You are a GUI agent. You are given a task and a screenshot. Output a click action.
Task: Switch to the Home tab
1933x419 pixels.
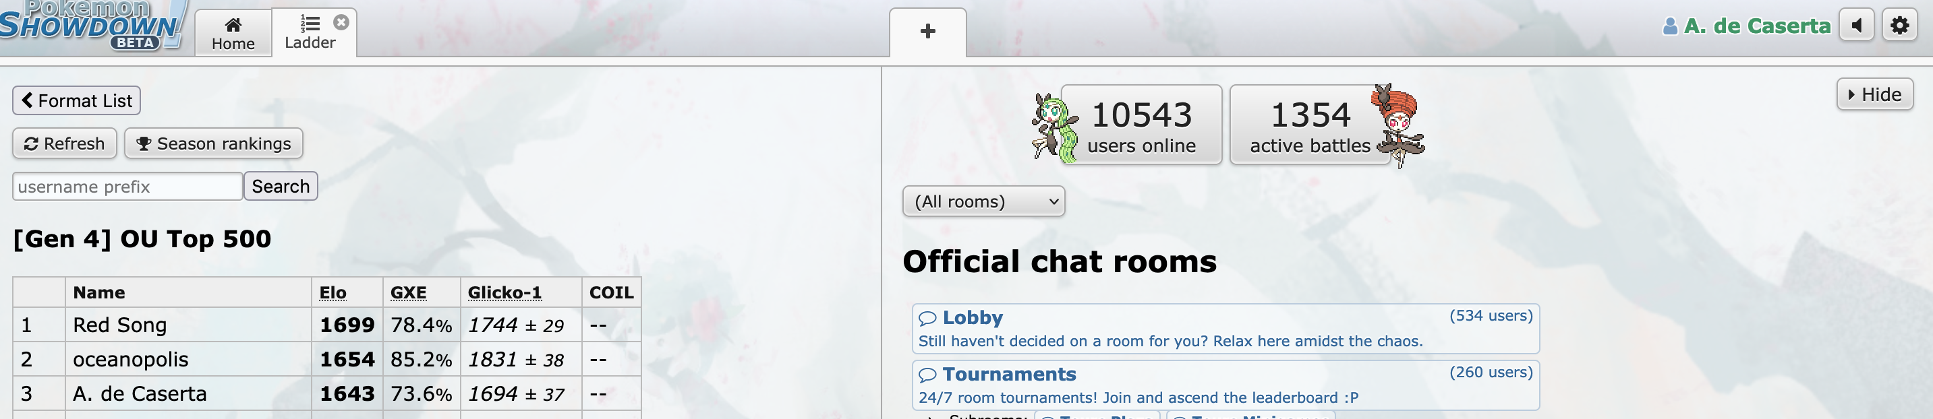[233, 34]
